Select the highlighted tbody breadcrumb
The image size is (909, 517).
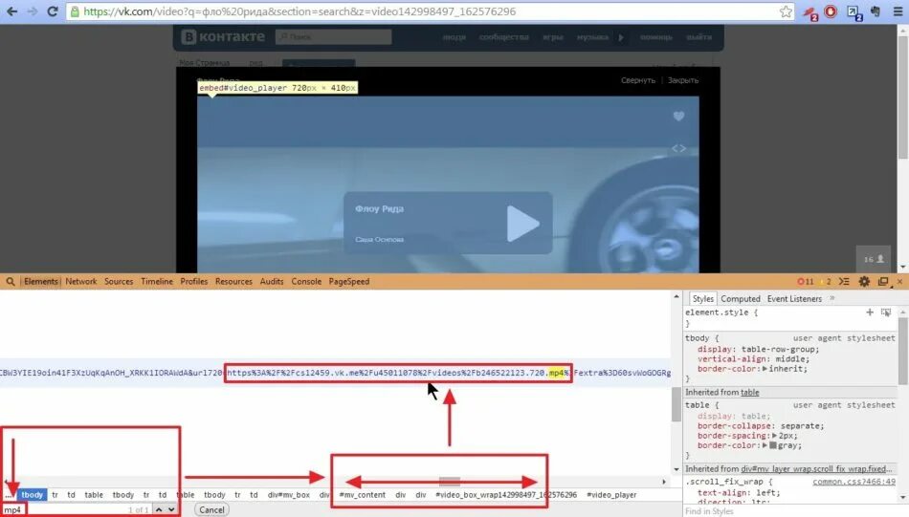pyautogui.click(x=32, y=495)
